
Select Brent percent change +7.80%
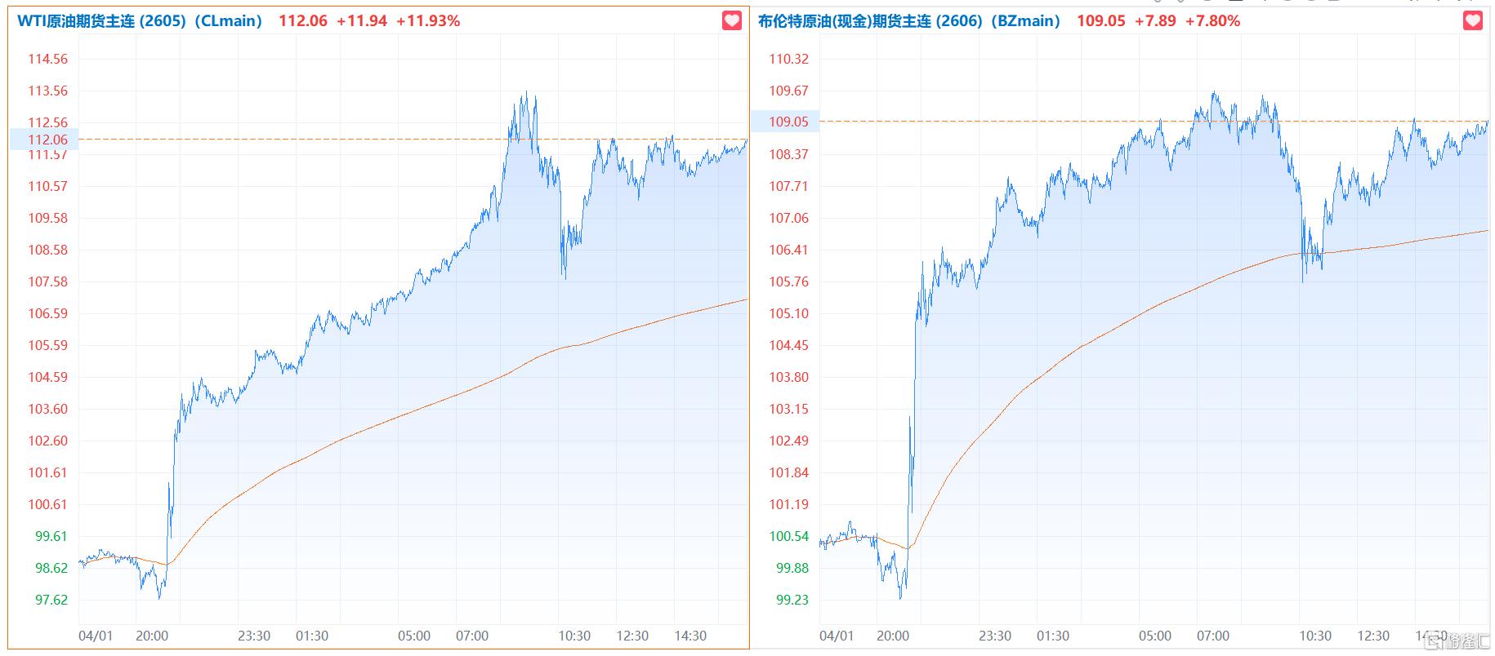tap(1212, 21)
